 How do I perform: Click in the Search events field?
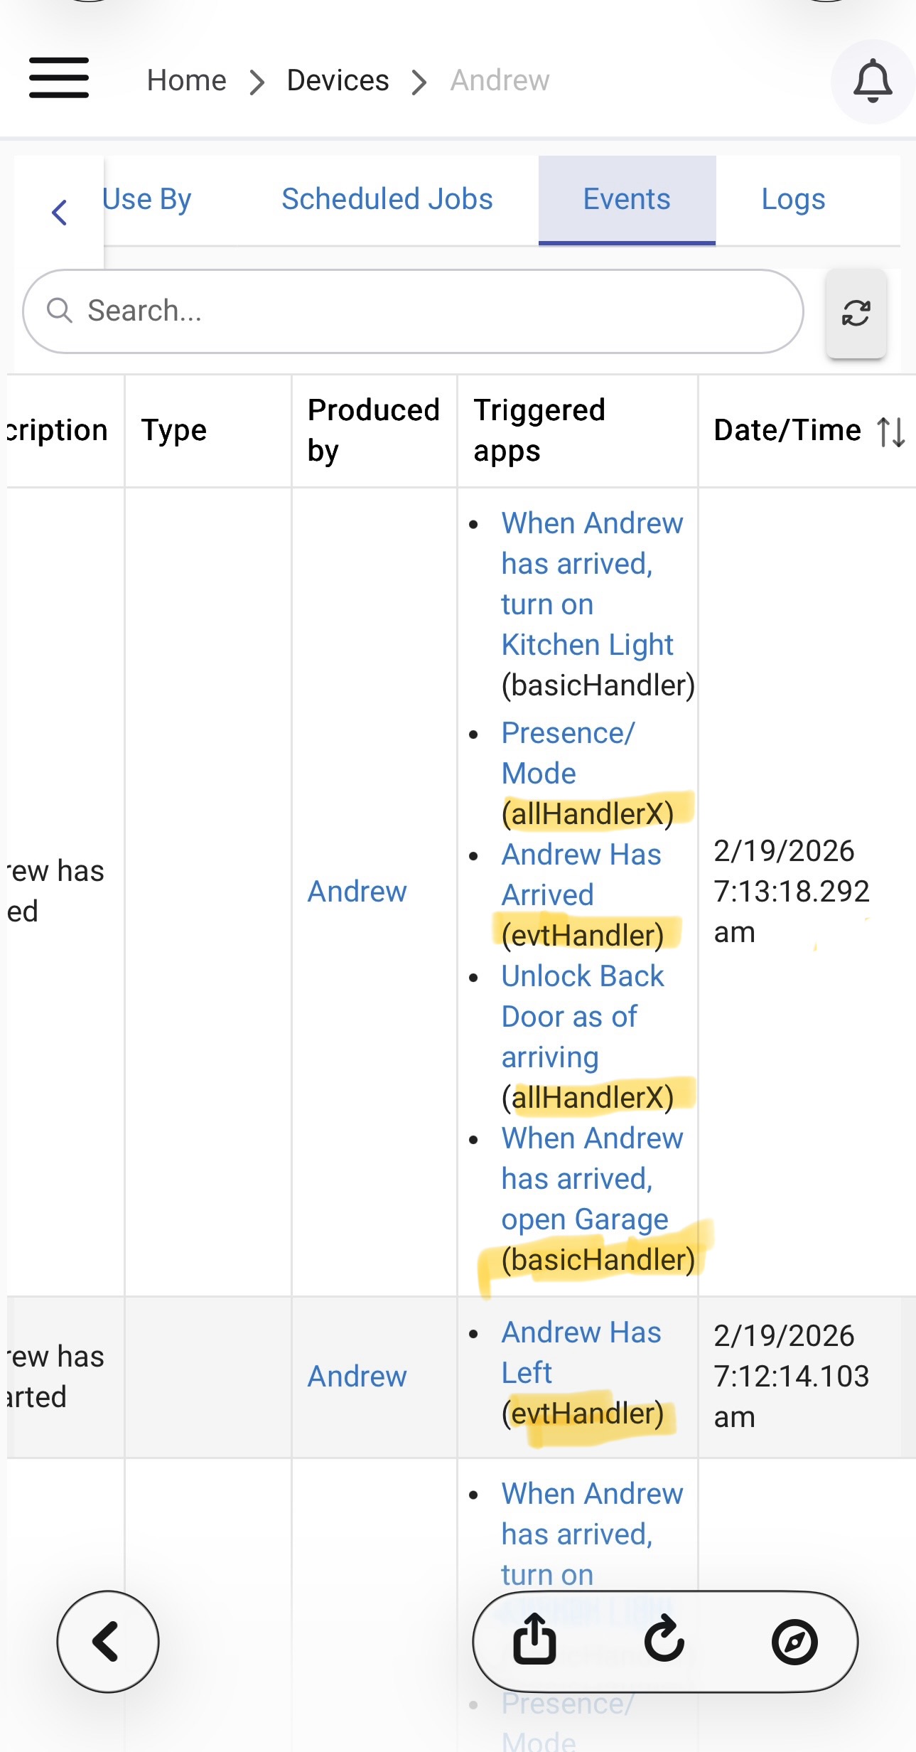tap(412, 311)
